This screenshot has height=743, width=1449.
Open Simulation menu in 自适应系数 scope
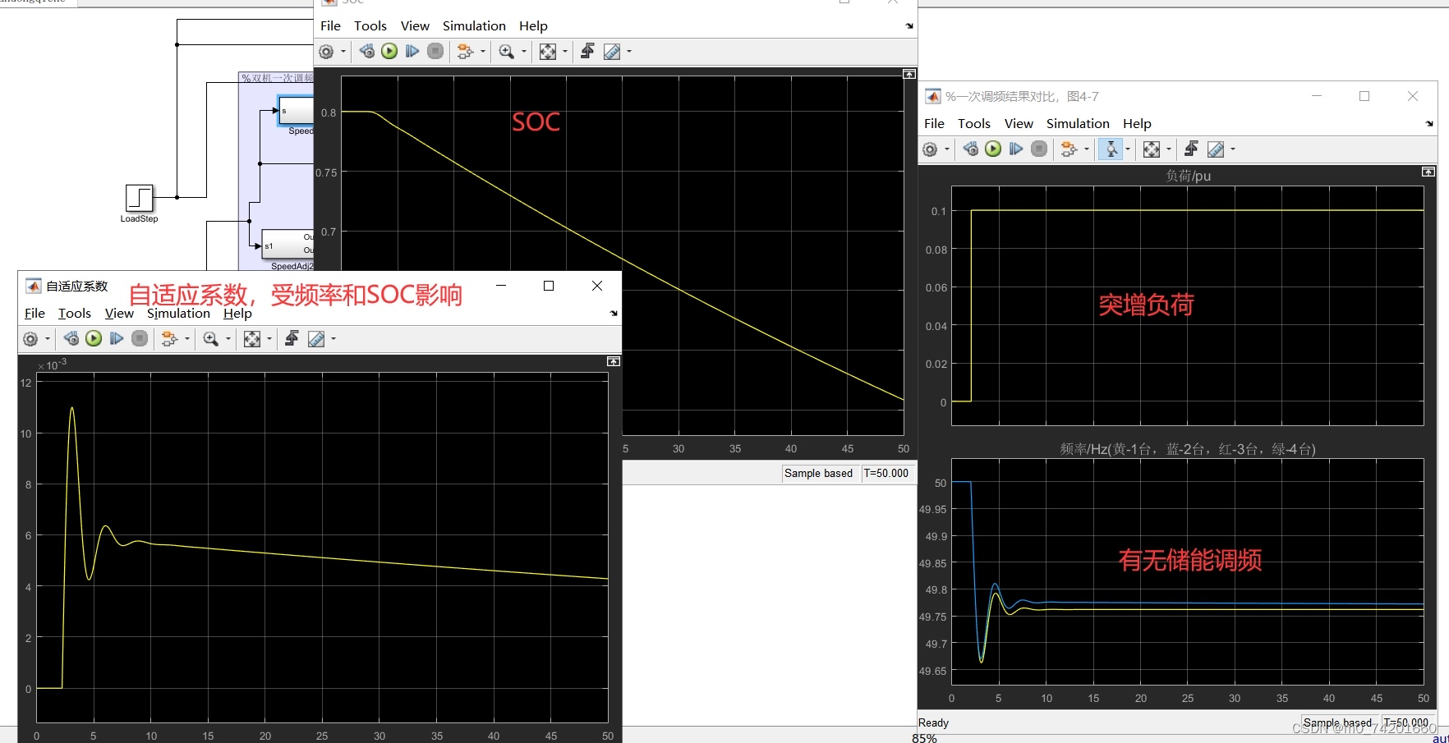tap(178, 314)
